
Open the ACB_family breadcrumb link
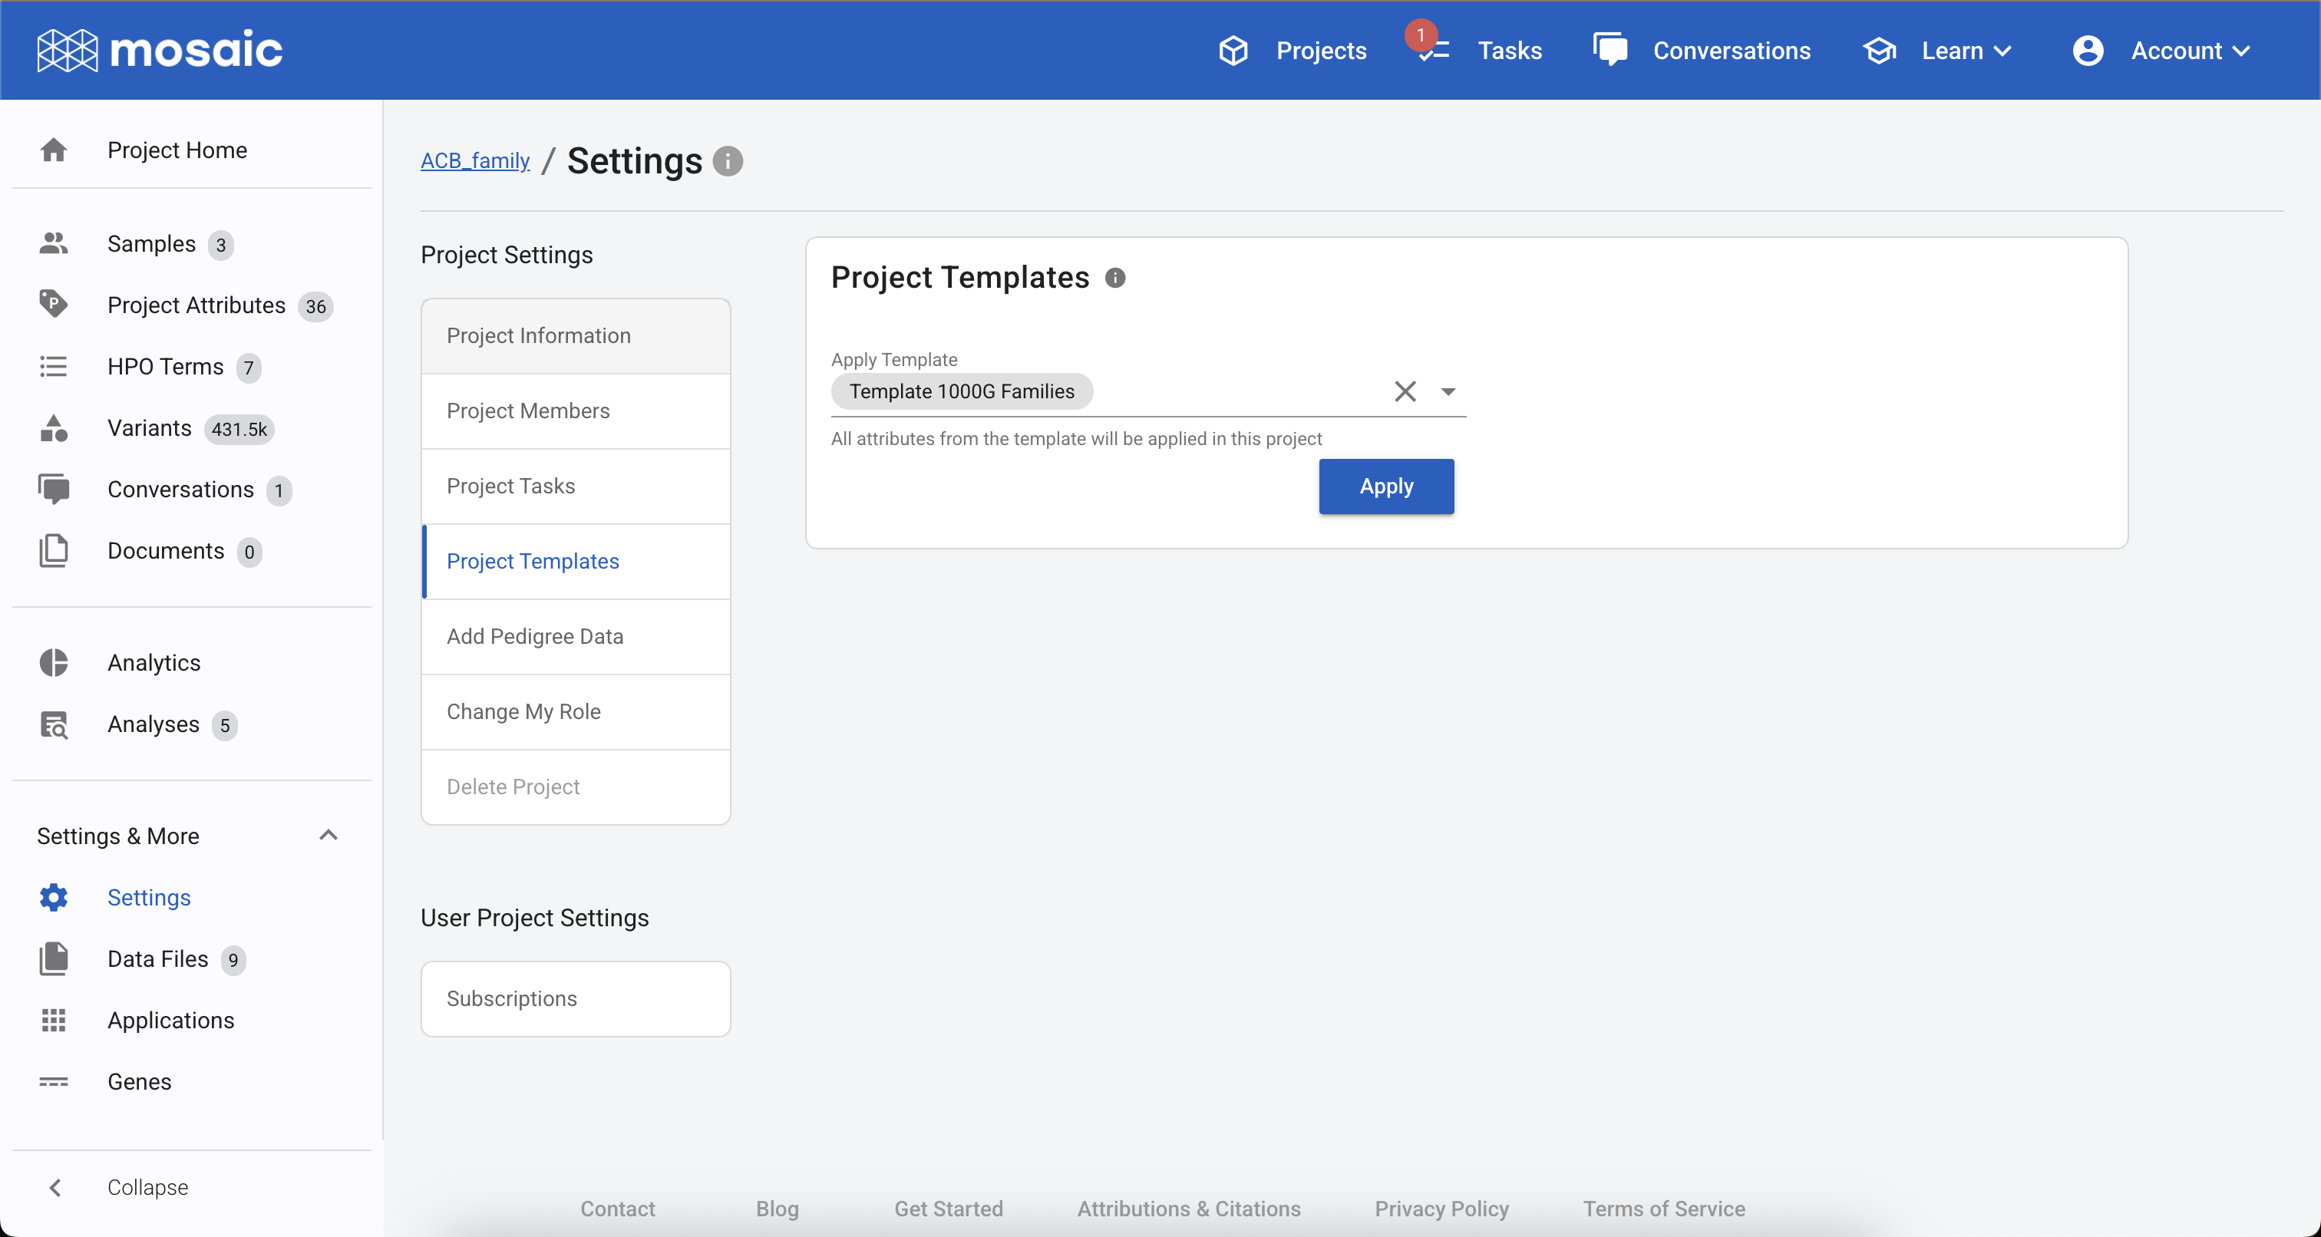pos(474,160)
